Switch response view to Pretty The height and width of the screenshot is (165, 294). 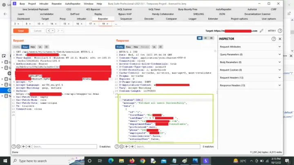[x=120, y=47]
